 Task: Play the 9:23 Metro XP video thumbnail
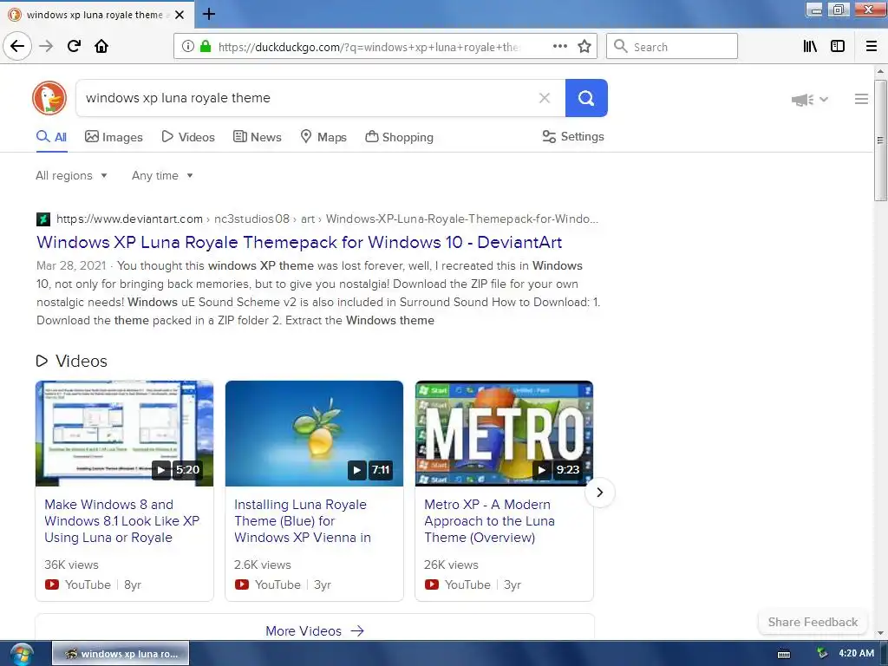coord(504,434)
